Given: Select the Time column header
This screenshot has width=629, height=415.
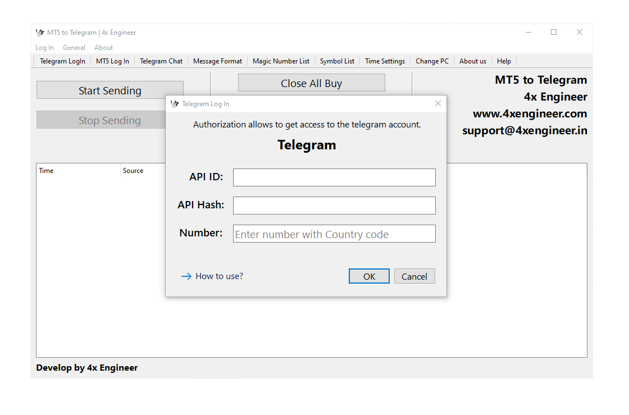Looking at the screenshot, I should click(78, 170).
